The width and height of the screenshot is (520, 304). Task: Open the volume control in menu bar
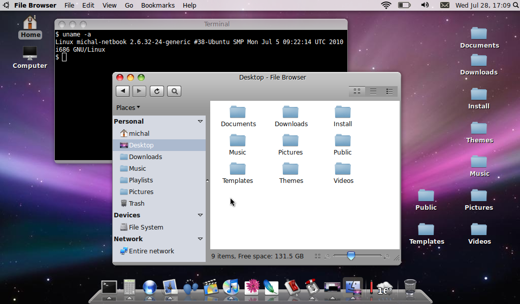(x=425, y=5)
